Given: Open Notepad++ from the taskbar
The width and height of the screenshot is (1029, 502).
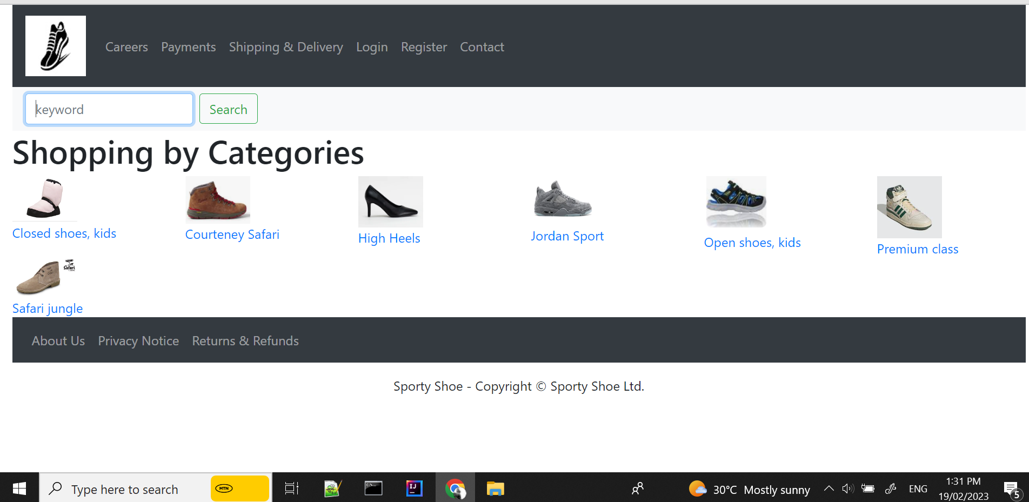Looking at the screenshot, I should tap(332, 488).
